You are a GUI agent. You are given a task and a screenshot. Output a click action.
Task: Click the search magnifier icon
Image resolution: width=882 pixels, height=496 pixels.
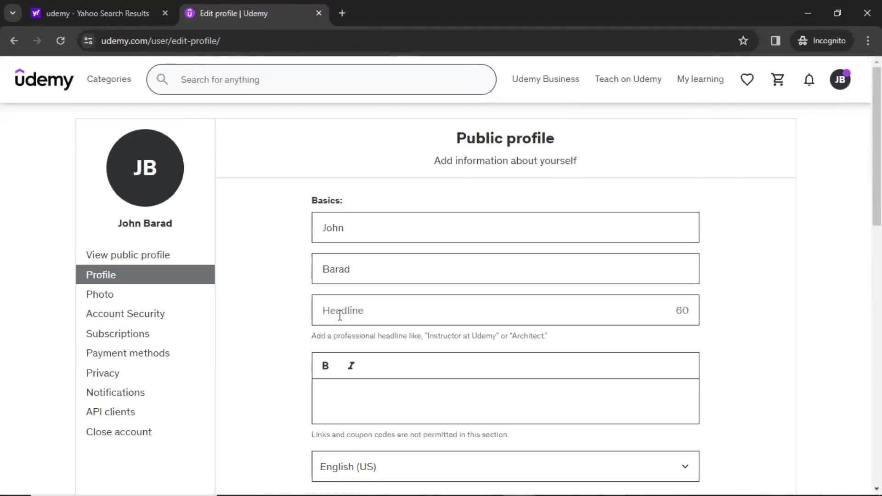[162, 79]
